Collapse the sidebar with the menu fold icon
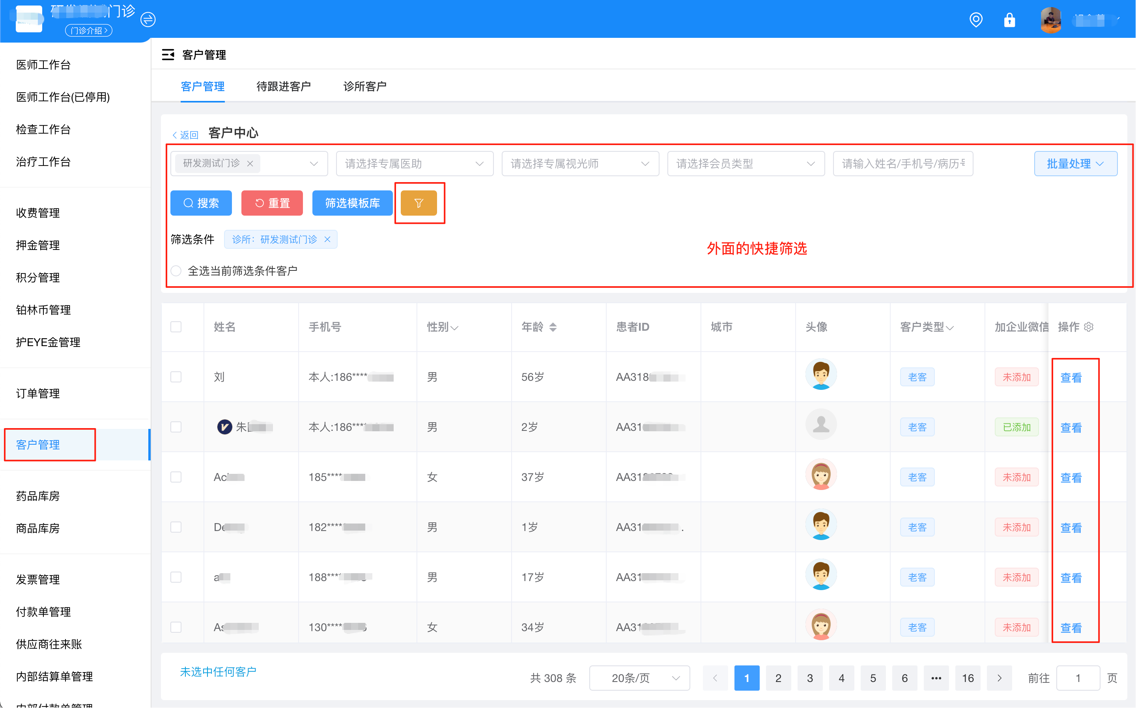This screenshot has height=708, width=1136. coord(168,55)
